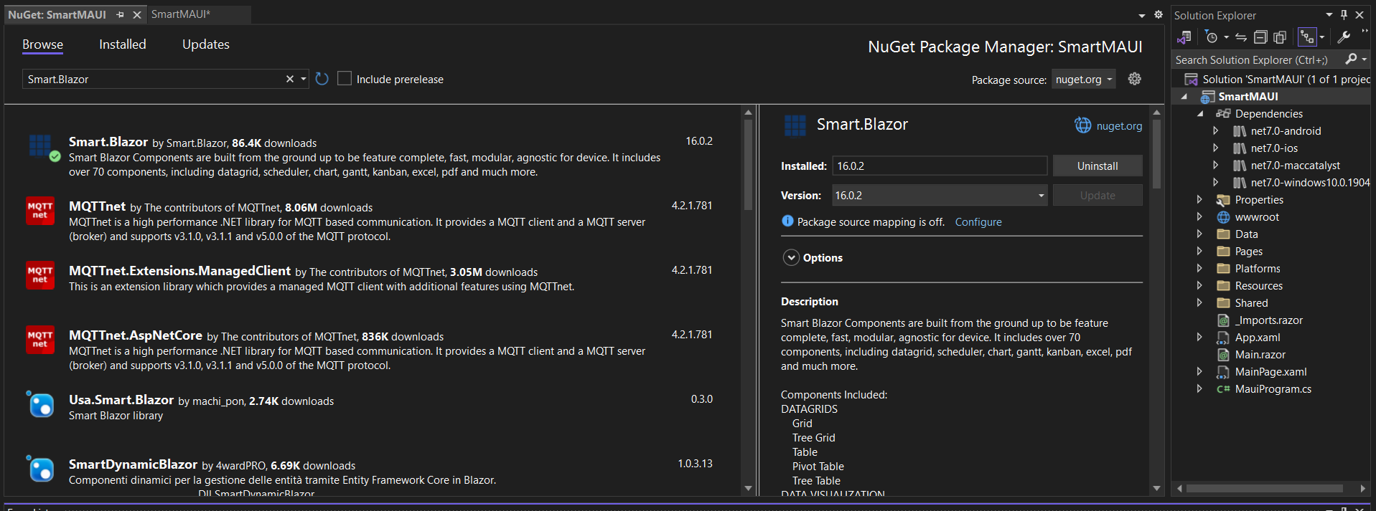Click the MQTTnet.Extensions.ManagedClient package logo
The image size is (1376, 511).
(40, 275)
